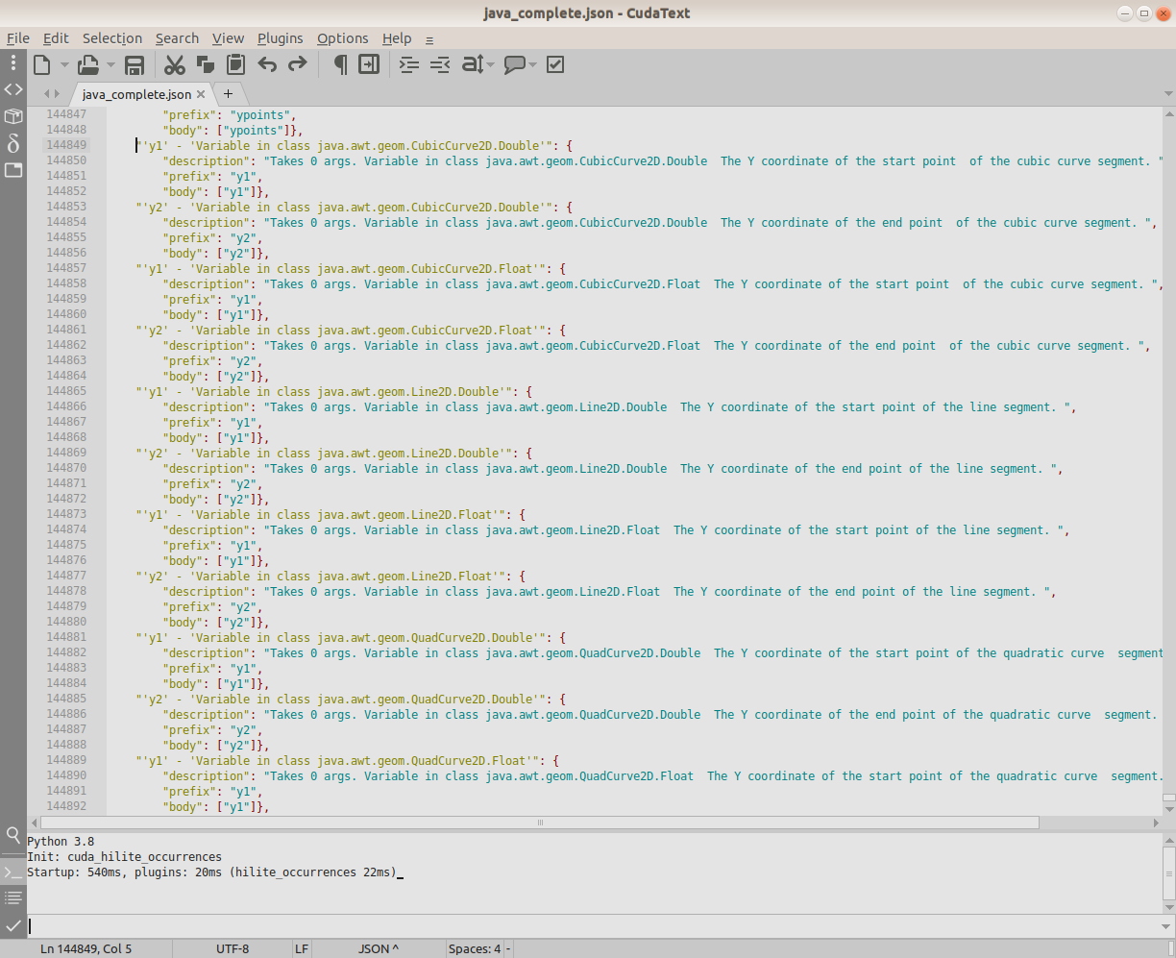Click the horizontal scrollbar right arrow
1176x958 pixels.
pyautogui.click(x=1155, y=823)
